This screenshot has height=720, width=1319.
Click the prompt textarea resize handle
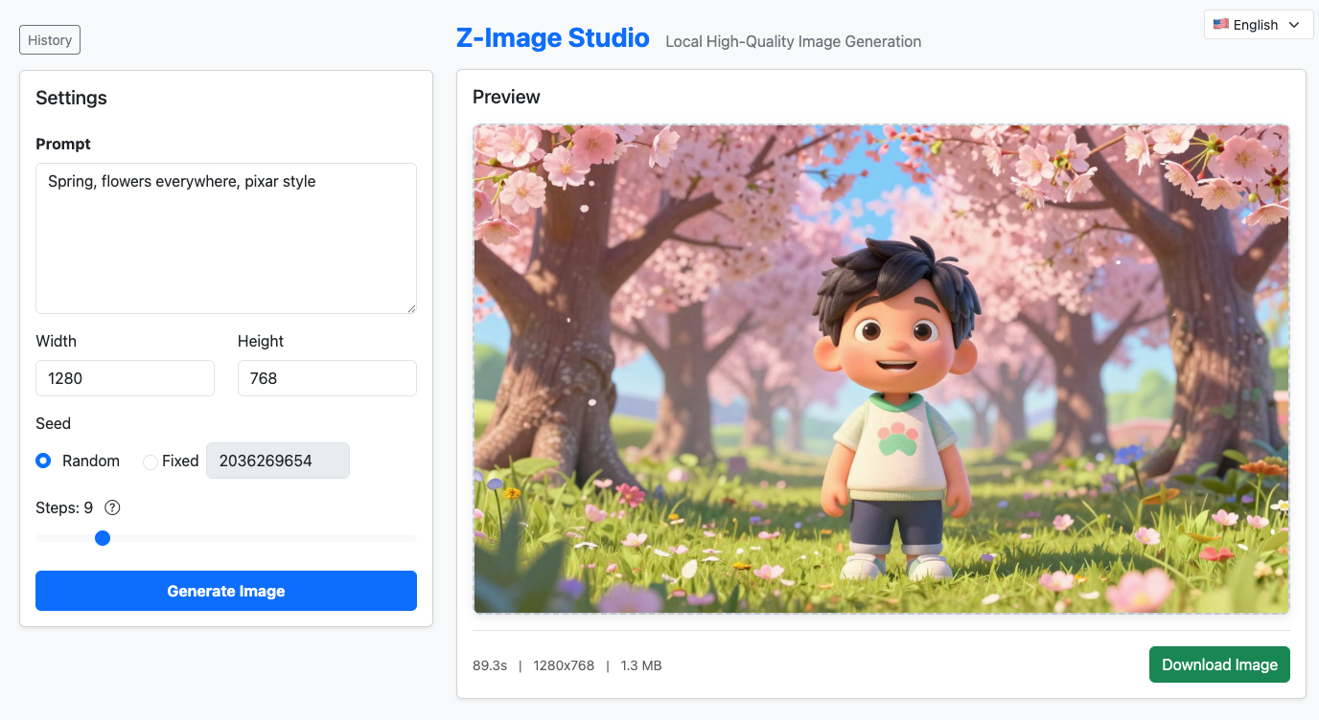coord(411,308)
